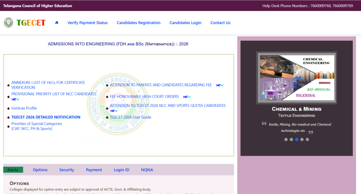Image resolution: width=361 pixels, height=194 pixels.
Task: Open Provisional Priority List of NCC Candidates
Action: 54,94
